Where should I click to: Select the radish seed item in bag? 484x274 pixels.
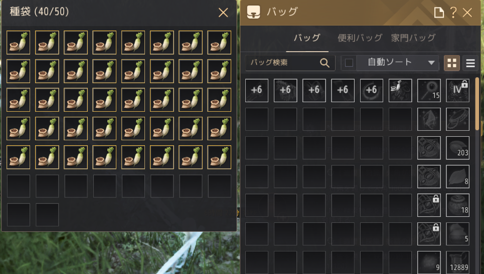click(400, 90)
